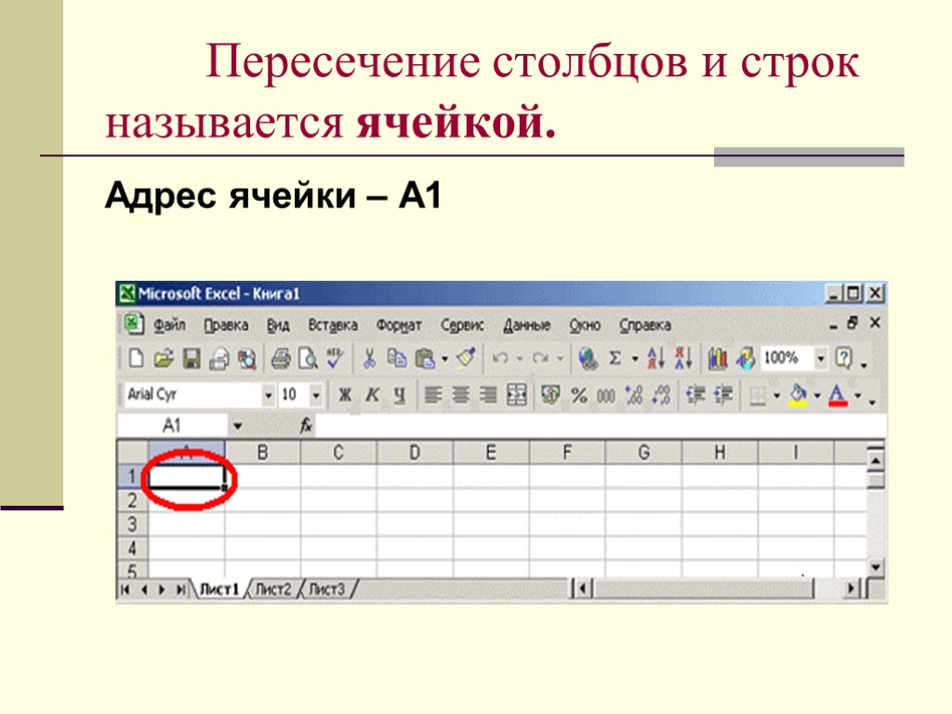Screen dimensions: 952x714
Task: Decrease indent icon
Action: pos(695,395)
